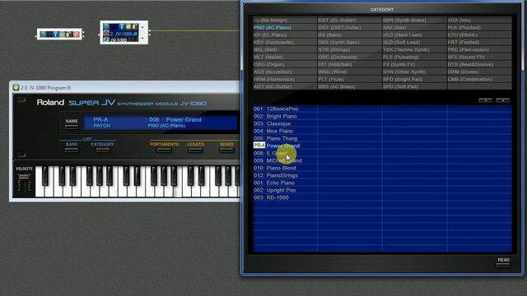Select the KEY (Keyboards) category
The height and width of the screenshot is (296, 527).
[x=285, y=42]
